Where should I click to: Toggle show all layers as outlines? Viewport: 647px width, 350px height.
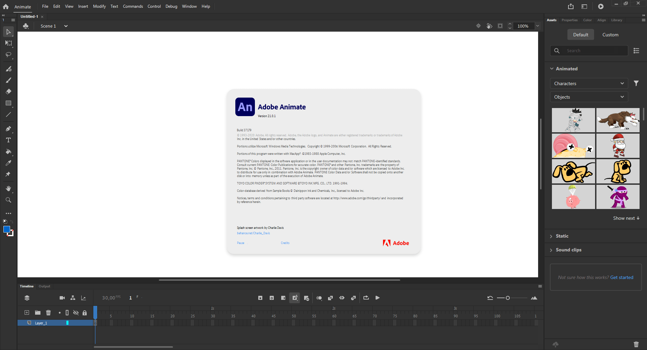click(67, 313)
